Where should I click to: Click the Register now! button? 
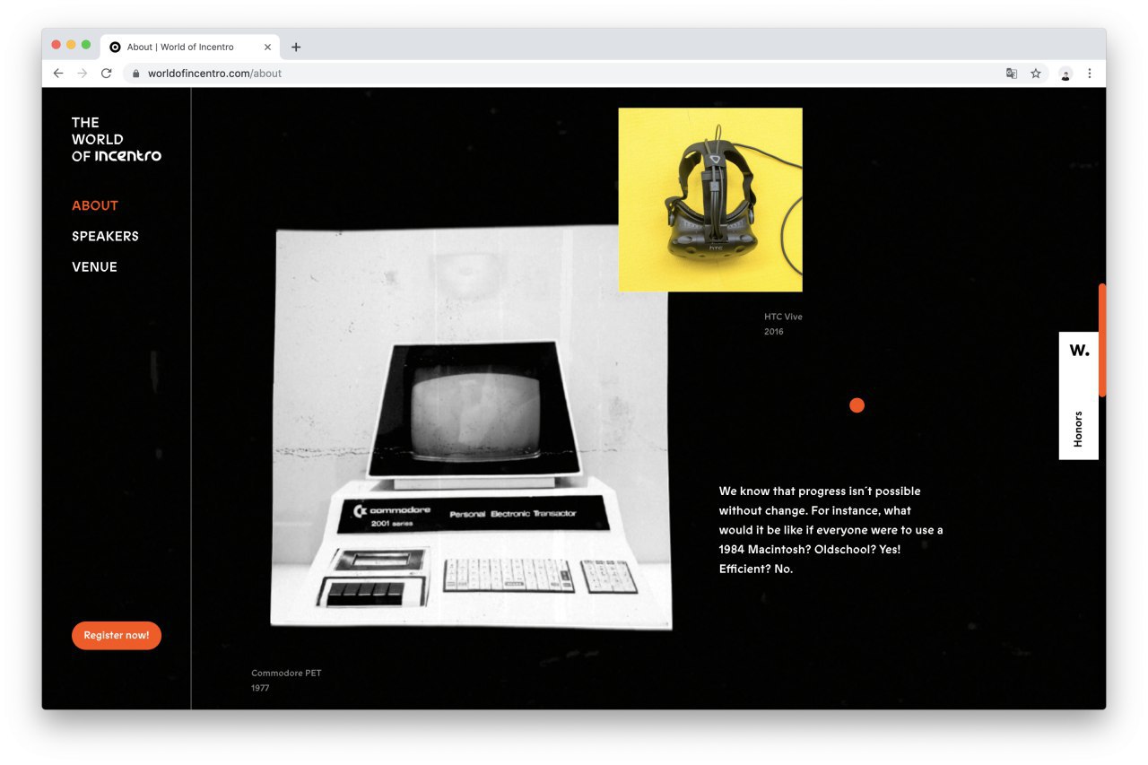click(117, 635)
